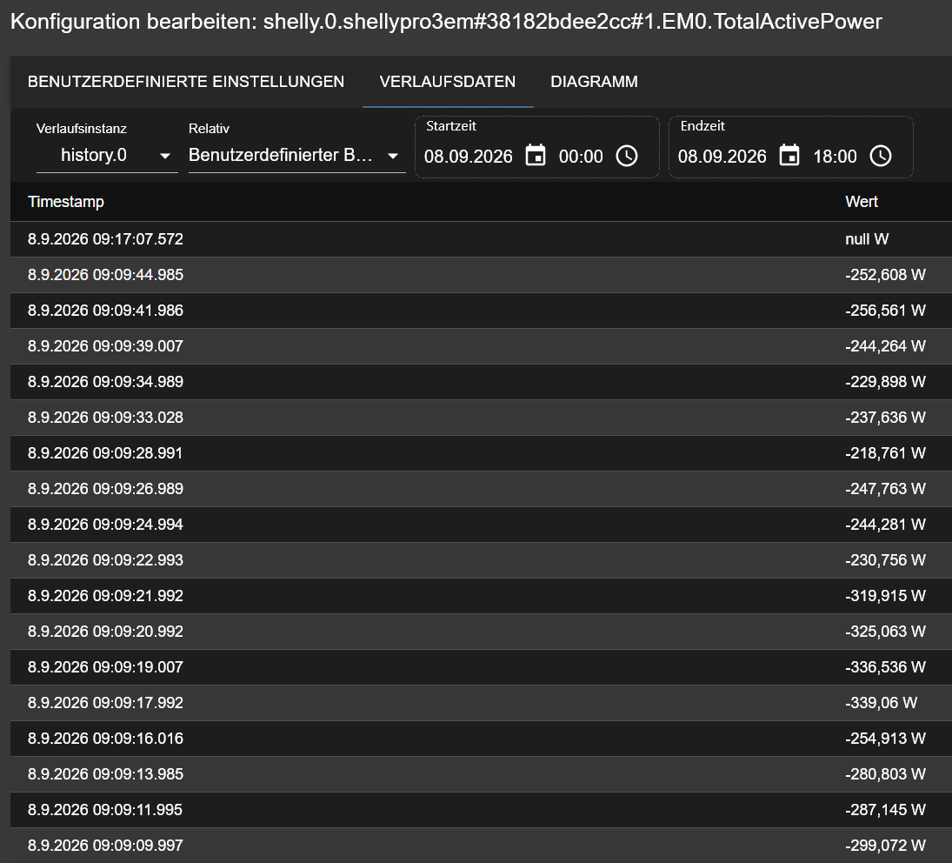
Task: Click the value -229,898 W
Action: pos(885,382)
